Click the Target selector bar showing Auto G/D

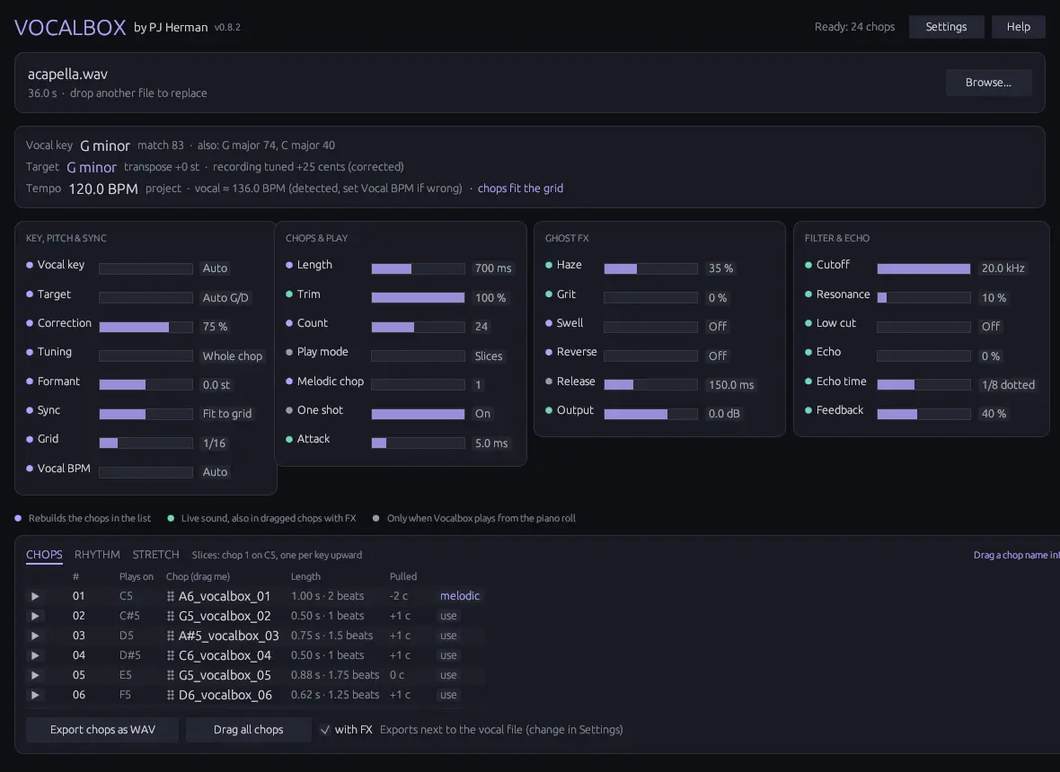(x=146, y=298)
